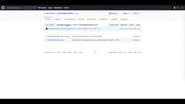
Task: Click schrodingerstudios breadcrumb root link
Action: [64, 25]
